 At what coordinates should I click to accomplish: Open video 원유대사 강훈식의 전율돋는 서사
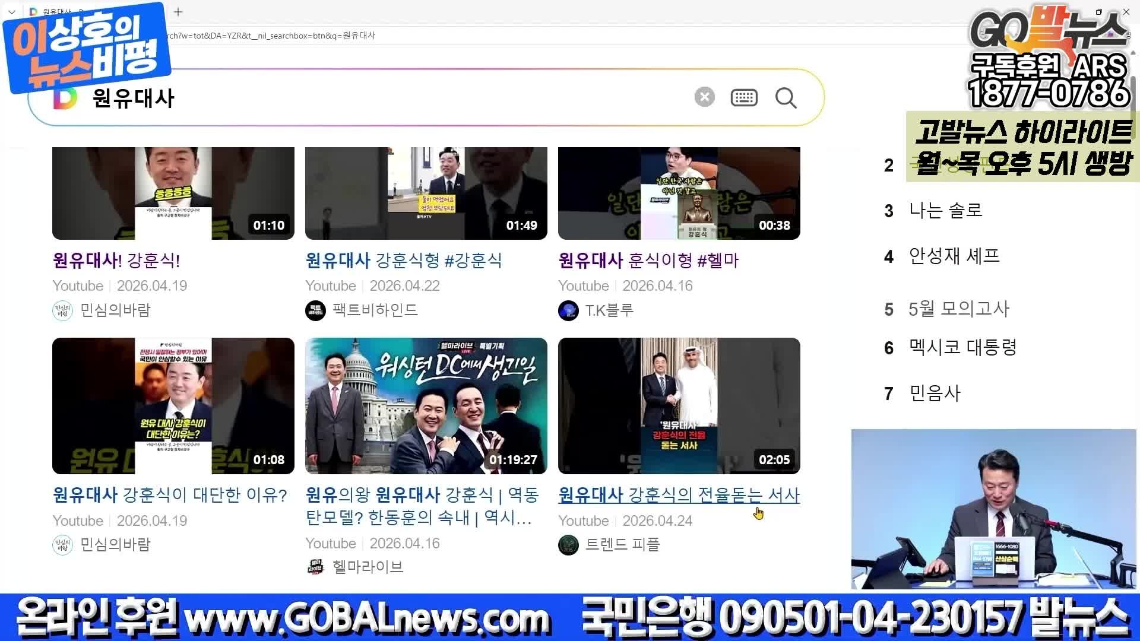coord(679,494)
